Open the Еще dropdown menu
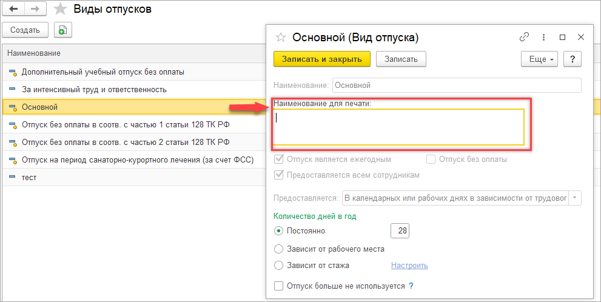The width and height of the screenshot is (601, 302). 539,59
